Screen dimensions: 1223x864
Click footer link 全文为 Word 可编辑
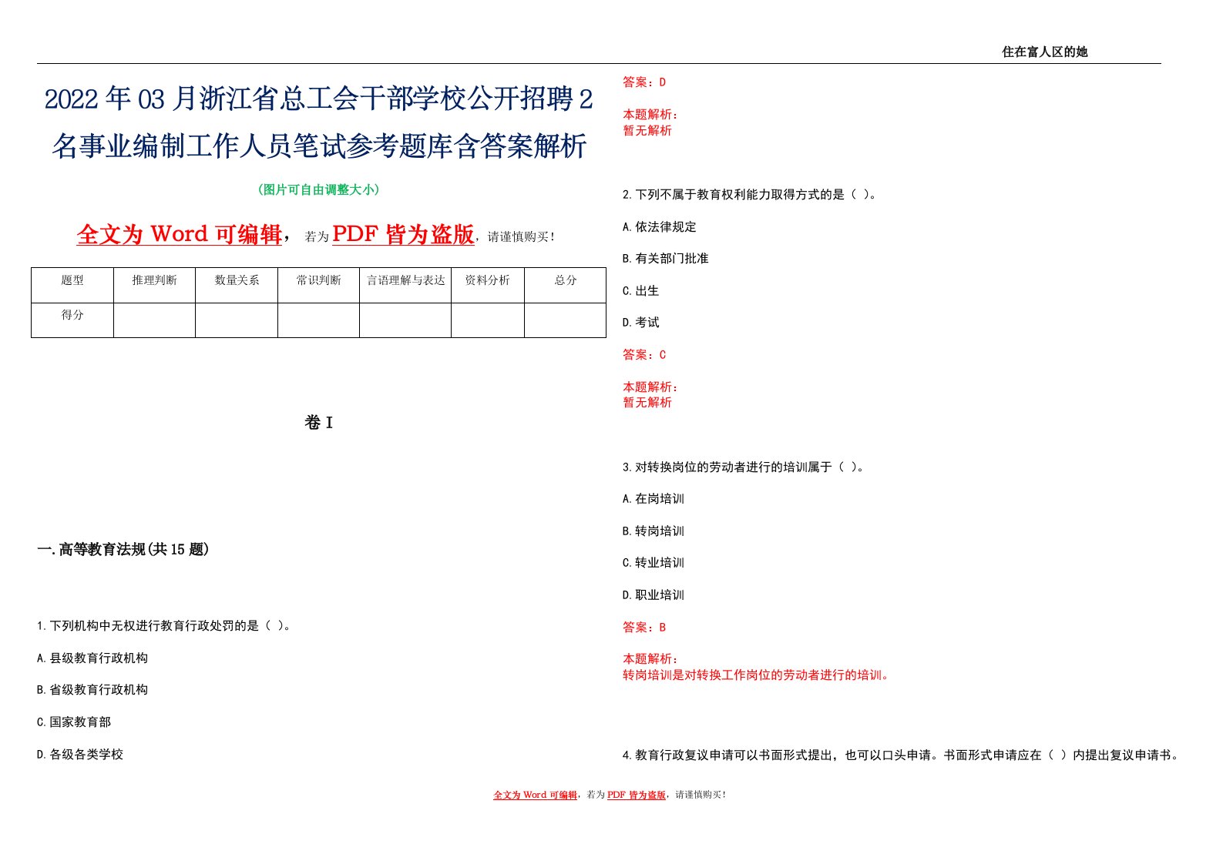click(x=535, y=795)
